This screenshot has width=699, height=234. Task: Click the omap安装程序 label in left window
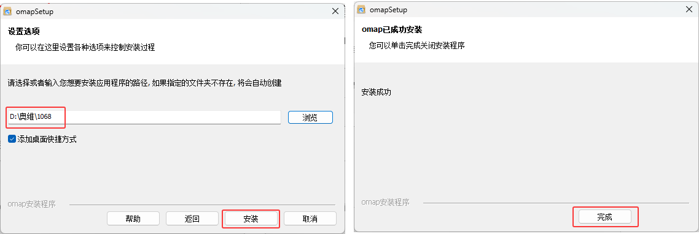pyautogui.click(x=32, y=204)
